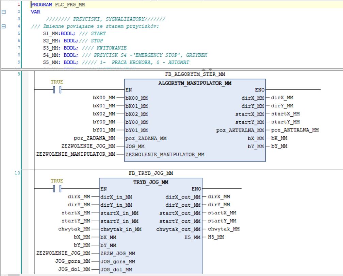Click the S3_MM: BOOL declaration
Screen dimensions: 343x276
point(61,48)
